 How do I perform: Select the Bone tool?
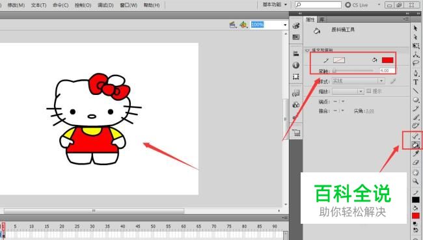415,136
